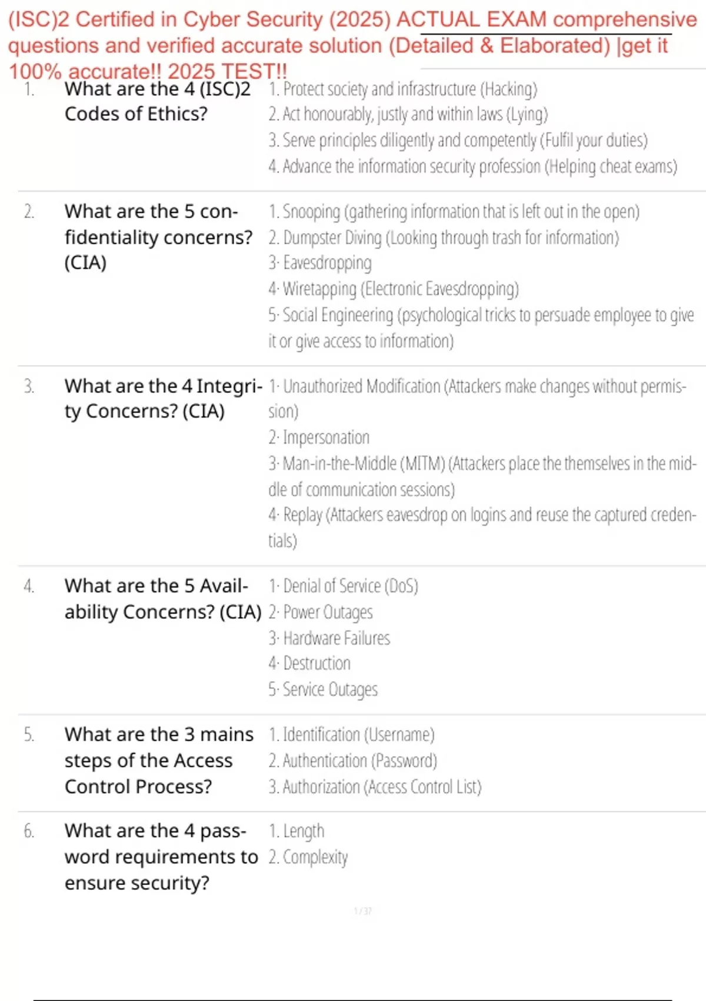This screenshot has height=1001, width=706.
Task: Click the "Complexity" password requirement answer
Action: pyautogui.click(x=309, y=857)
